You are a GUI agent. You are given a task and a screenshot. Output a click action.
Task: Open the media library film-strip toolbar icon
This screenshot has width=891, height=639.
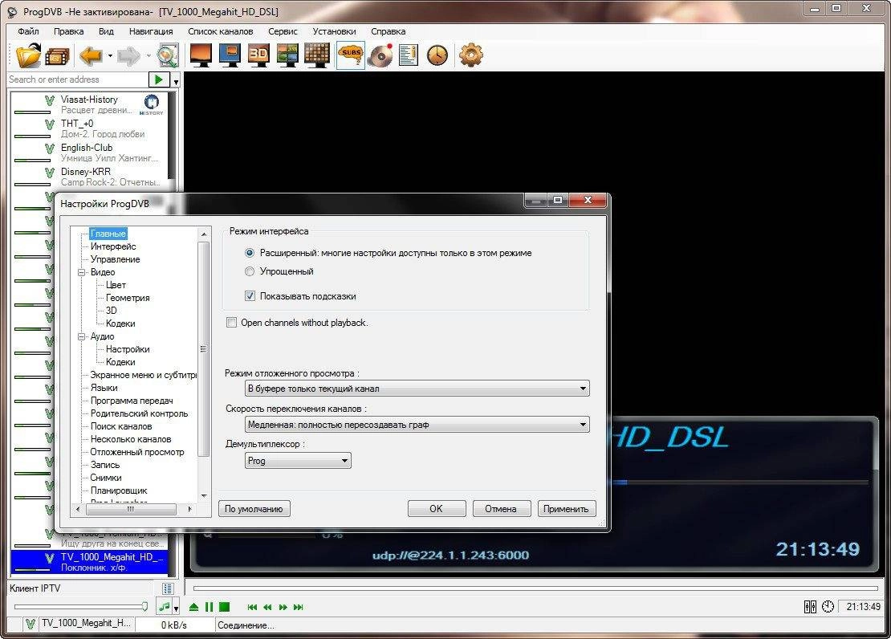pyautogui.click(x=57, y=56)
